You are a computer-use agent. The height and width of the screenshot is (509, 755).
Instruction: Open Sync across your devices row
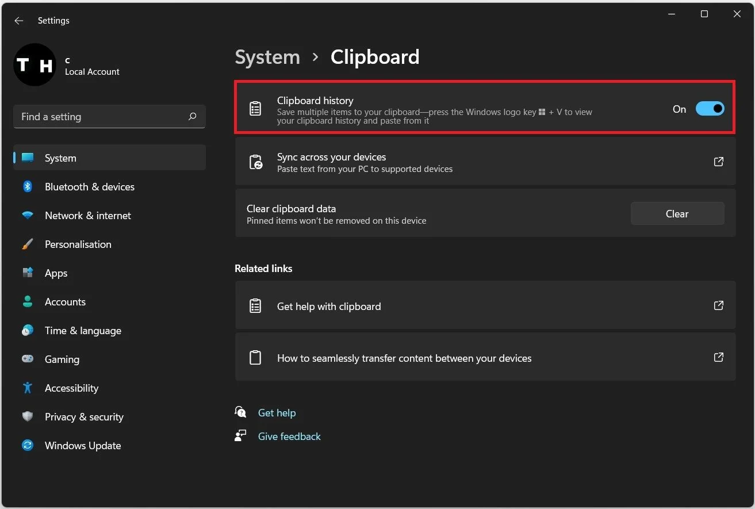coord(485,162)
